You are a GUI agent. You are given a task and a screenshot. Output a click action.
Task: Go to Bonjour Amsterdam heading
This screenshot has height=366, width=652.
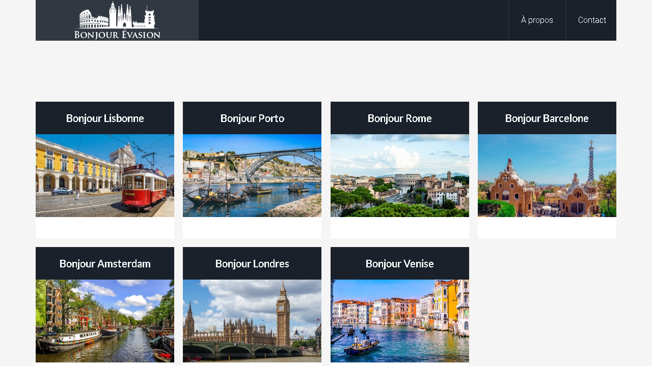(x=105, y=264)
